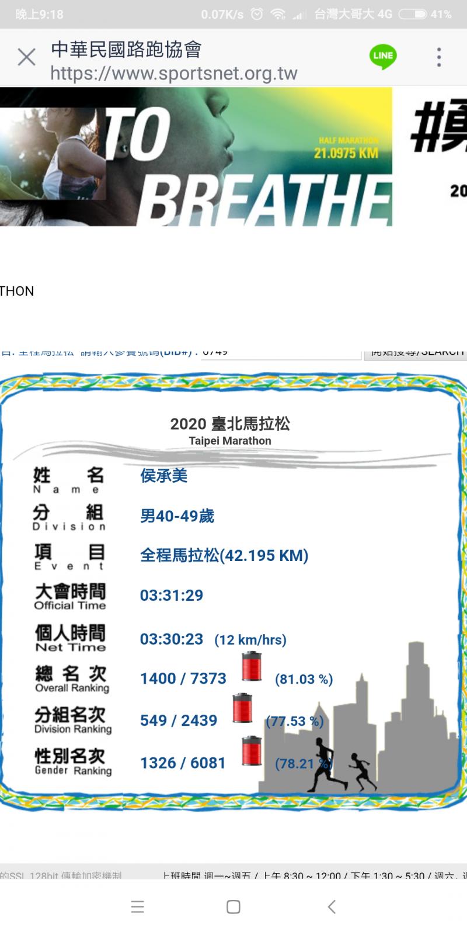The image size is (467, 935).
Task: Select overall ranking 1400 / 7373
Action: click(183, 678)
